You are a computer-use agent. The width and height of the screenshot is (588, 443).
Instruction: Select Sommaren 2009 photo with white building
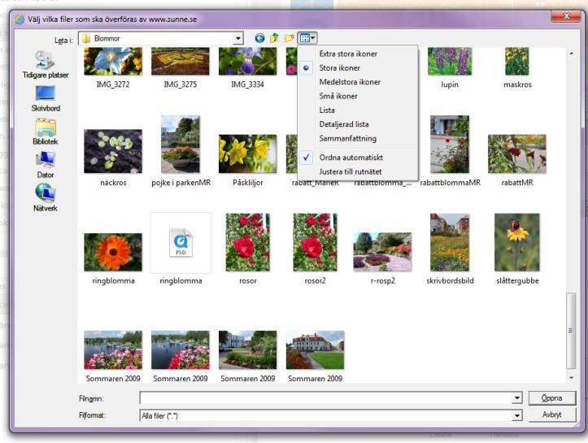pos(315,350)
